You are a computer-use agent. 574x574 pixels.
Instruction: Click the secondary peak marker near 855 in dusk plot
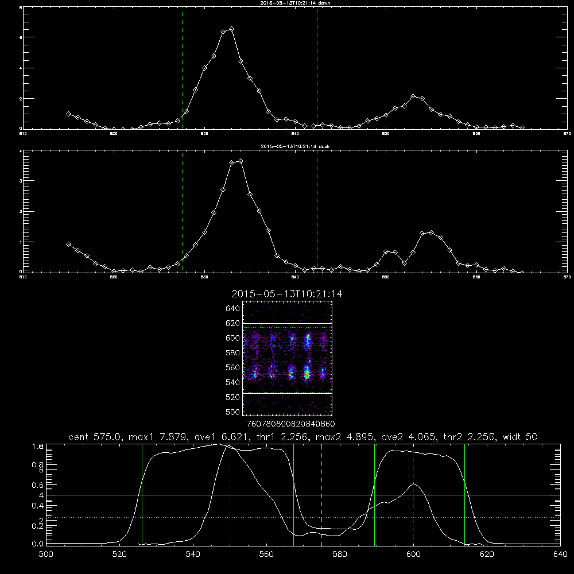click(431, 233)
